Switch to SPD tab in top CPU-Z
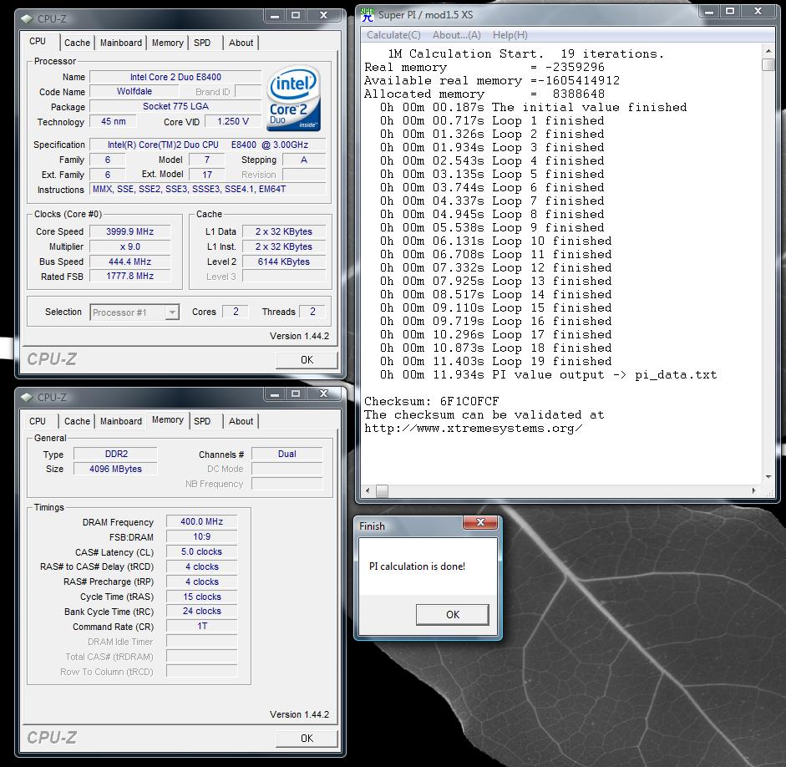 click(202, 43)
